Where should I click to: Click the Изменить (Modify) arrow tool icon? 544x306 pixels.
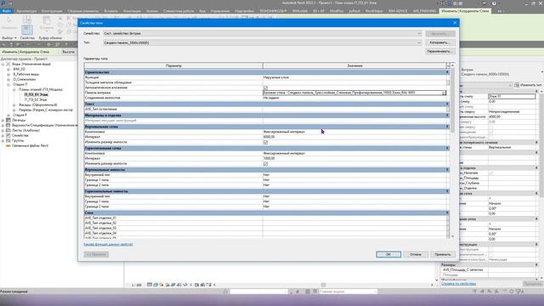(x=8, y=20)
